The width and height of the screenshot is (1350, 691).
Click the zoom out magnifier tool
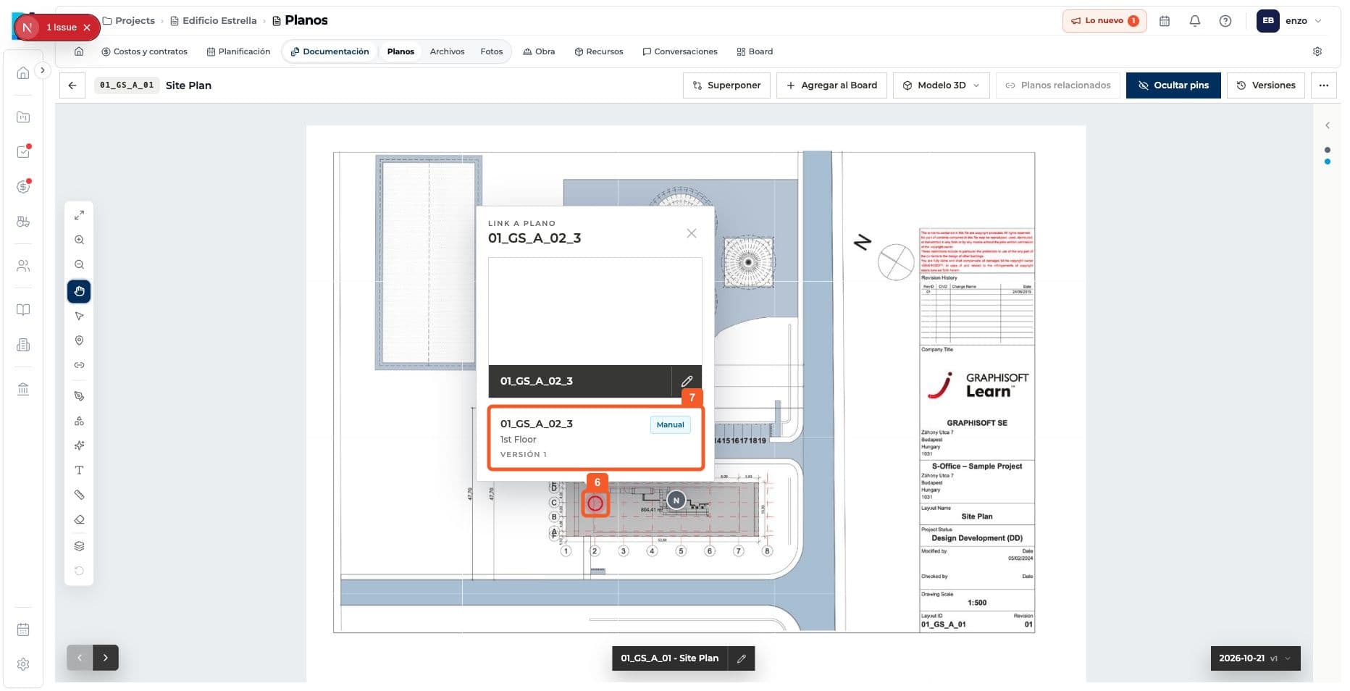tap(79, 265)
